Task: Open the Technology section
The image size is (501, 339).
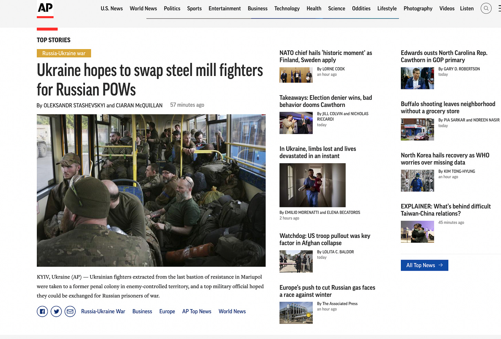Action: [x=287, y=9]
